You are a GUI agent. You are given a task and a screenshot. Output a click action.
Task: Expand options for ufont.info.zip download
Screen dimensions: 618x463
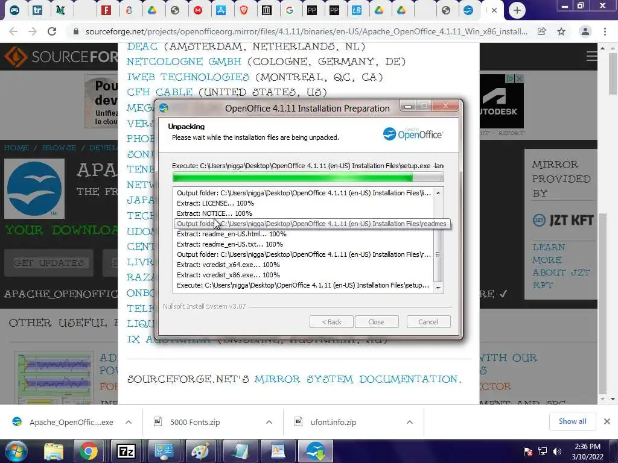[x=410, y=422]
